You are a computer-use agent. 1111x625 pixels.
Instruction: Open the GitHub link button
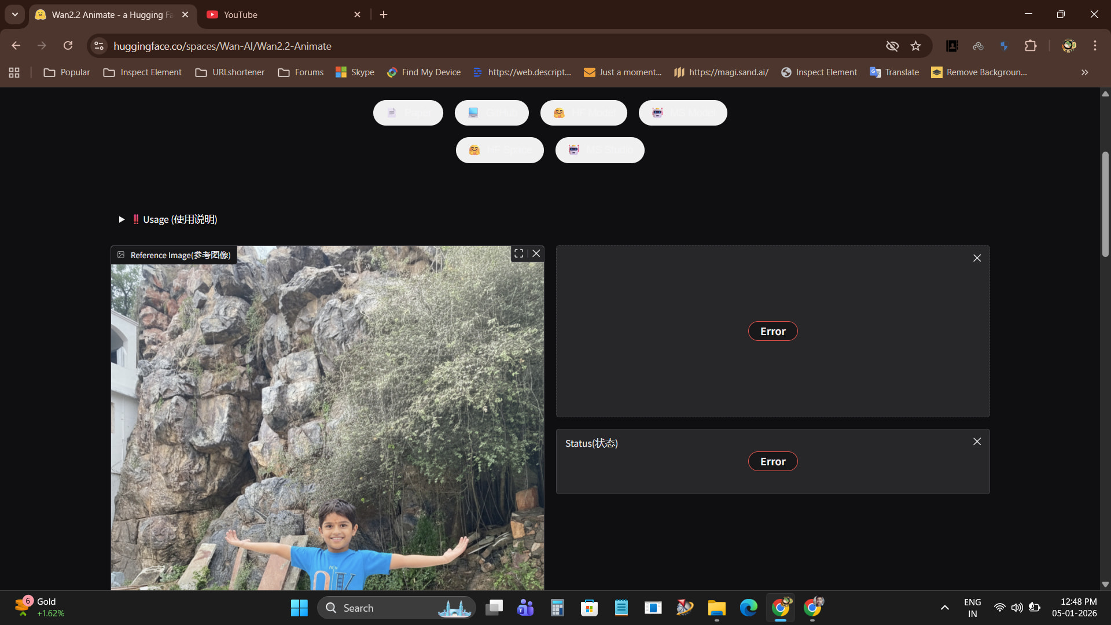coord(491,113)
